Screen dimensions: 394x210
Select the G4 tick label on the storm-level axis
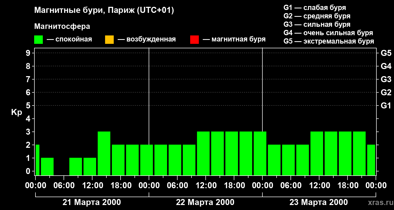pyautogui.click(x=386, y=66)
